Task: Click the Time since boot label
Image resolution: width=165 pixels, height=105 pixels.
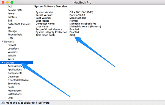Action: click(45, 35)
